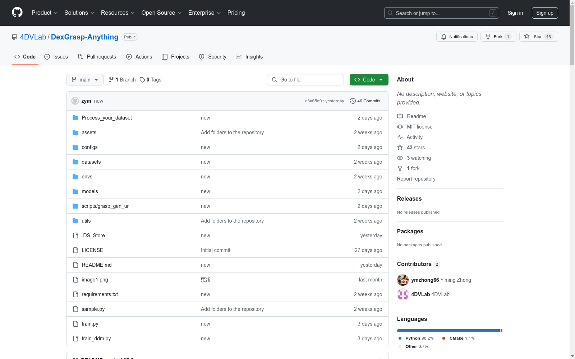Switch to the Actions tab
This screenshot has height=359, width=575.
[x=139, y=57]
